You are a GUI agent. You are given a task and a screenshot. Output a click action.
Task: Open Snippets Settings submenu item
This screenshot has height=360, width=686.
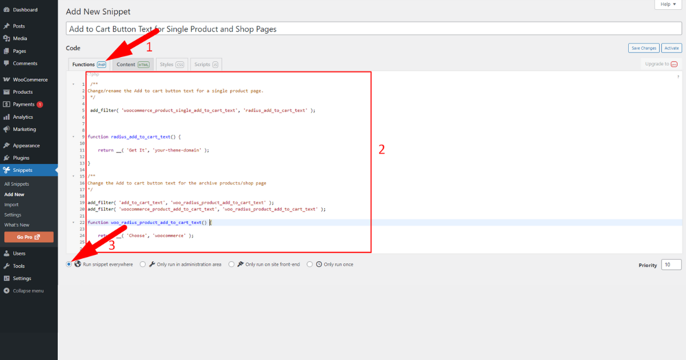coord(13,215)
